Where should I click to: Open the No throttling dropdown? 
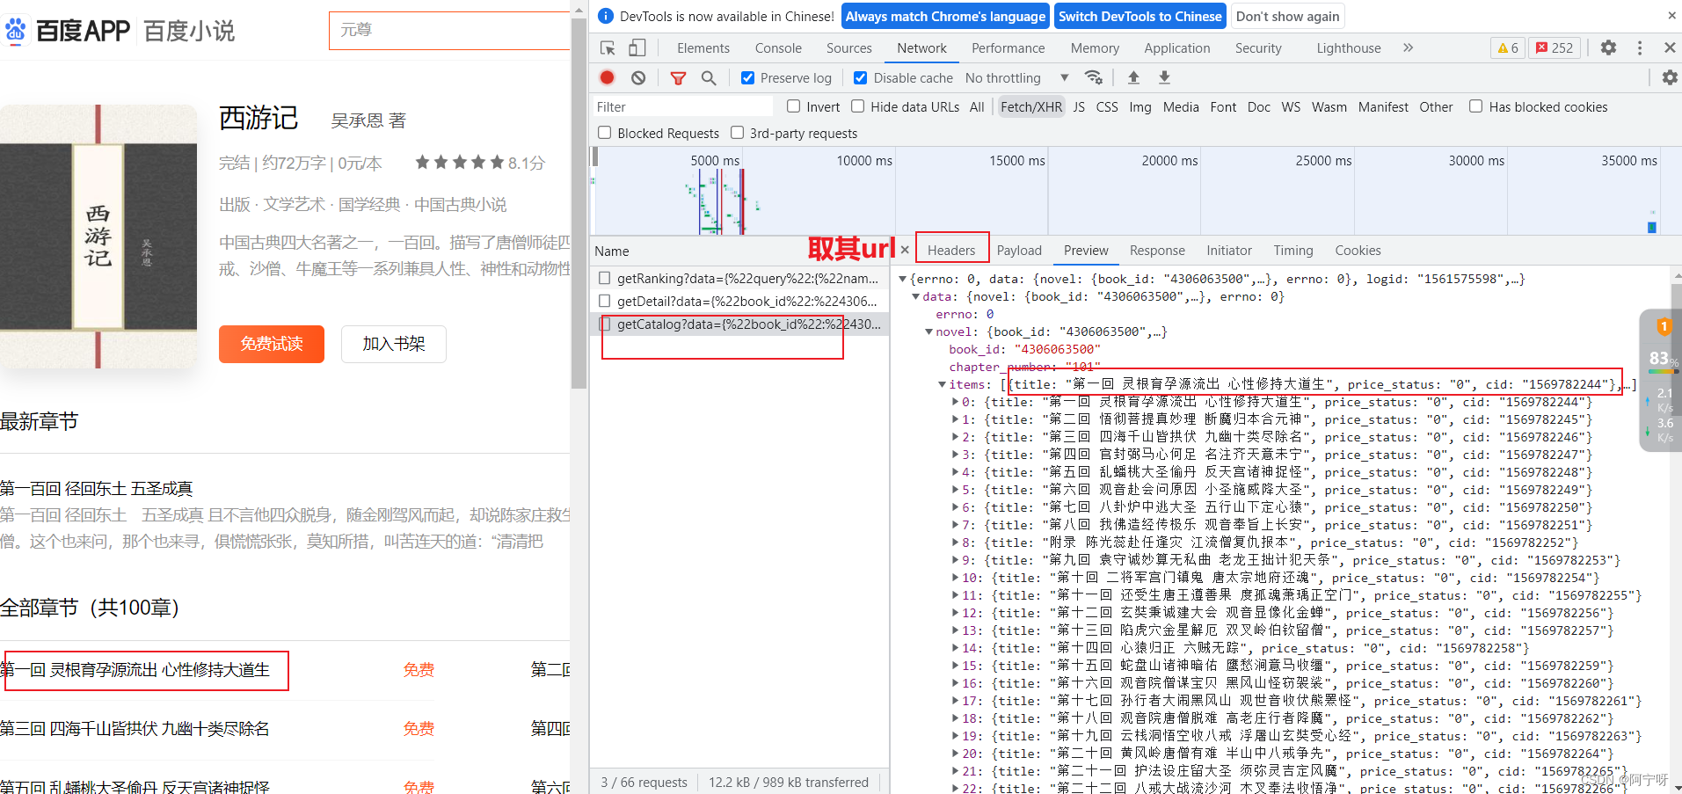[1017, 78]
